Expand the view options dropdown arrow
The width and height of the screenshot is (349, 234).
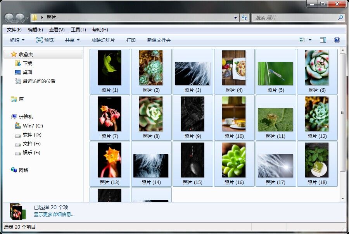310,40
